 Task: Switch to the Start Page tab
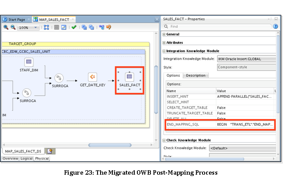[x=17, y=20]
